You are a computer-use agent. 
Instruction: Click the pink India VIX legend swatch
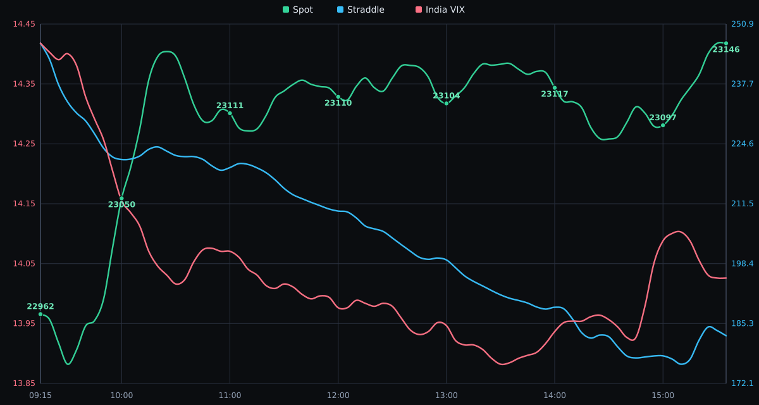tap(419, 9)
